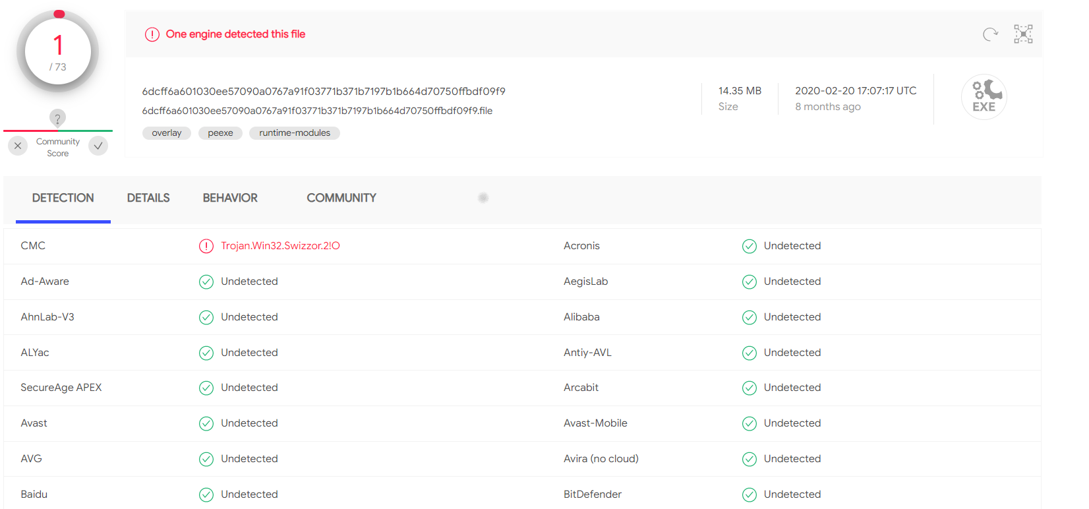Click the 'runtime-modules' tag

click(x=295, y=133)
